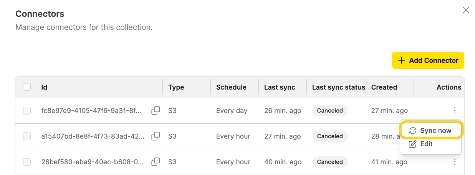Click the Last sync status column header
This screenshot has height=175, width=475.
(338, 87)
